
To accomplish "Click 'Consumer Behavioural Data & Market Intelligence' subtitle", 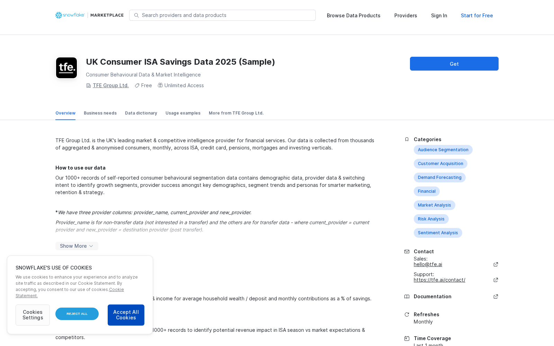I will tap(143, 75).
